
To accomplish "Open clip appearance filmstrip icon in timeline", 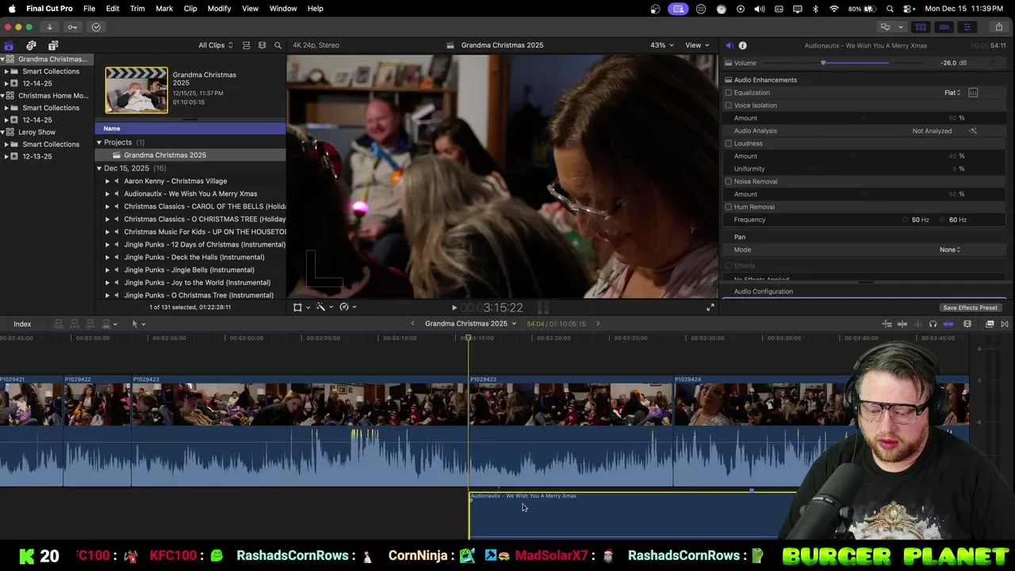I will point(967,324).
